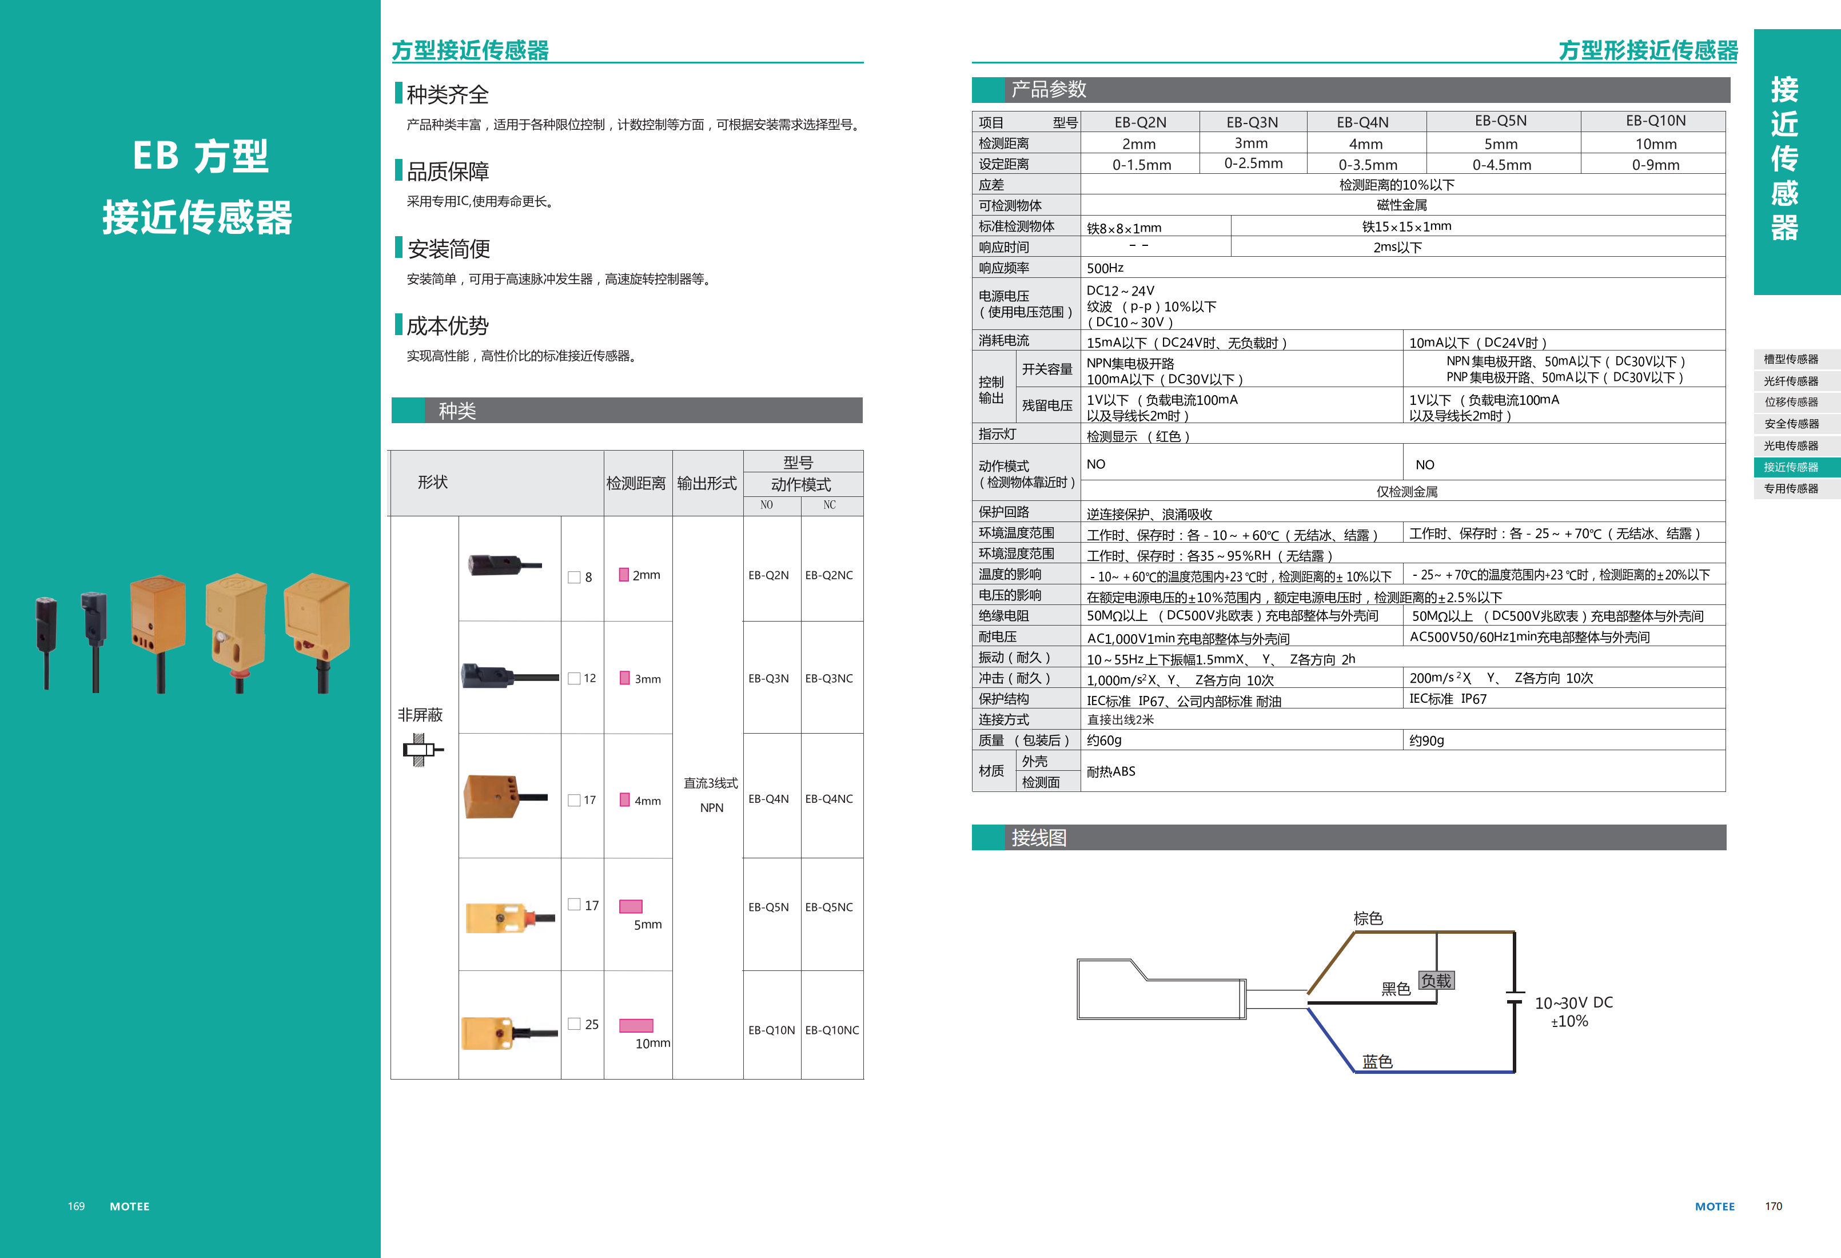Click the 直接出线2米 connection value
The width and height of the screenshot is (1841, 1258).
coord(1120,719)
